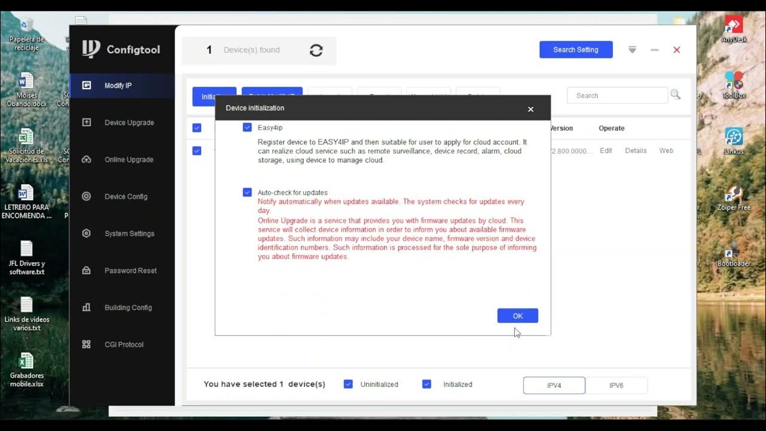Close the Device initialization dialog
Viewport: 766px width, 431px height.
tap(530, 109)
